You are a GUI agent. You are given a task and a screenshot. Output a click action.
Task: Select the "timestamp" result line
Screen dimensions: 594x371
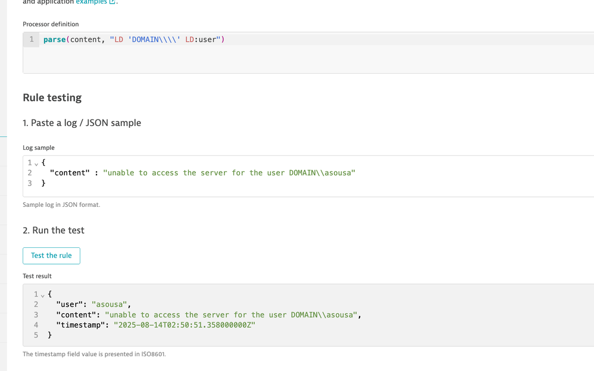pyautogui.click(x=156, y=325)
